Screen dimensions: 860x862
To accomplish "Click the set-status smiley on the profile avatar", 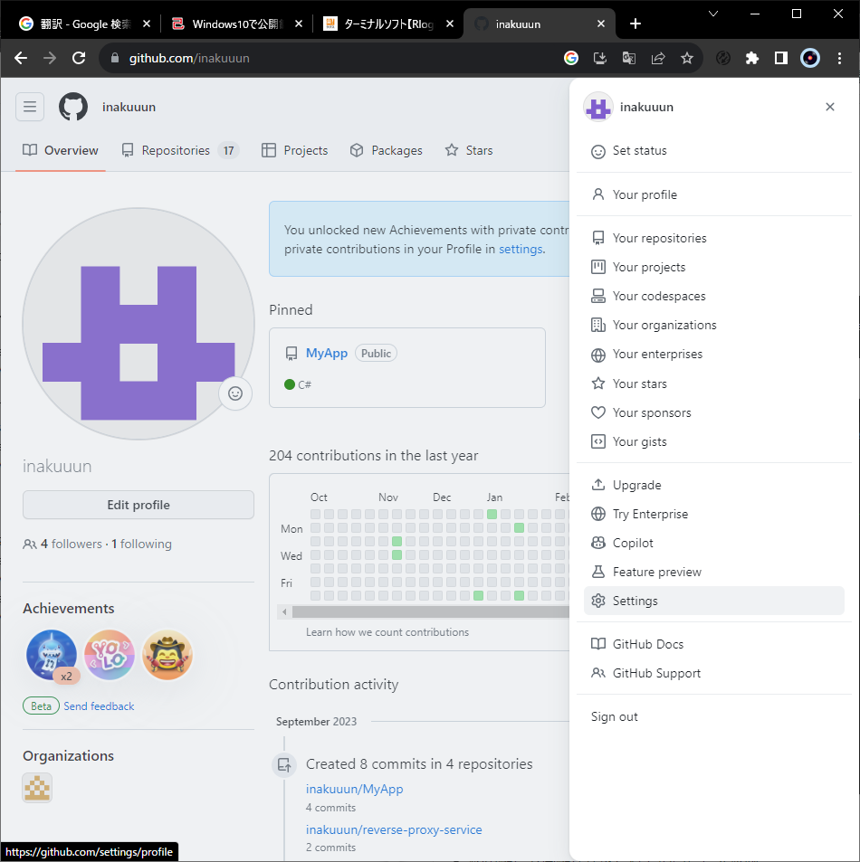I will pos(235,393).
